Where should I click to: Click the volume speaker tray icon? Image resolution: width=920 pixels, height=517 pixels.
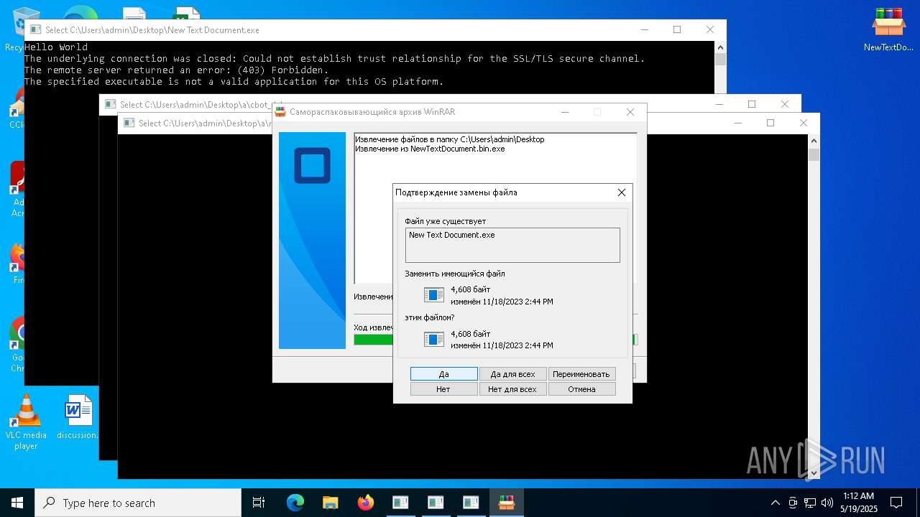pos(827,503)
